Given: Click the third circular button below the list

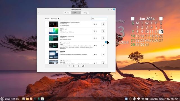Looking at the screenshot, I should (x=78, y=66).
